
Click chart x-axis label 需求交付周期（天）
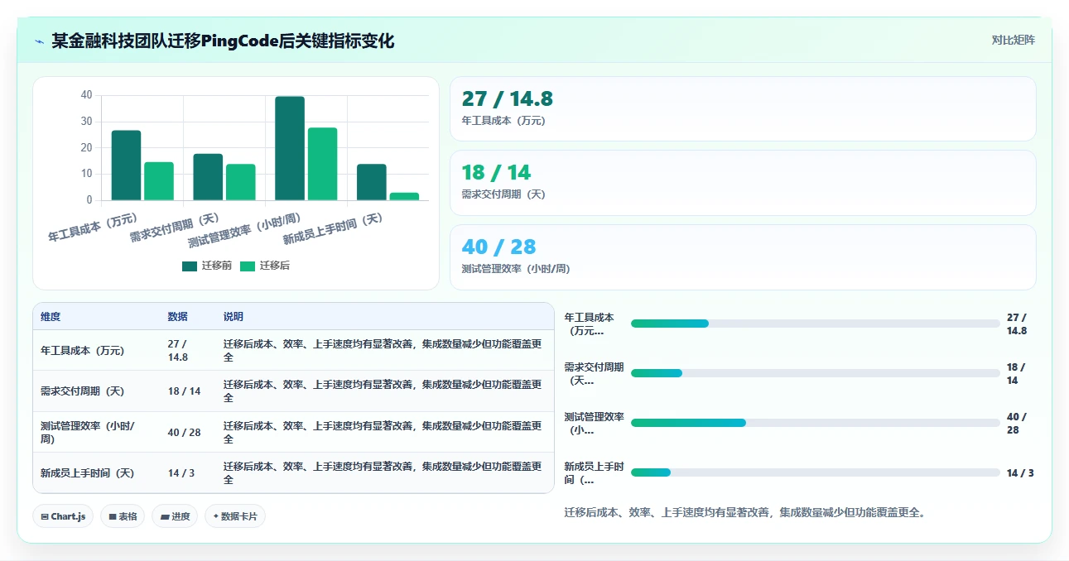pos(175,228)
